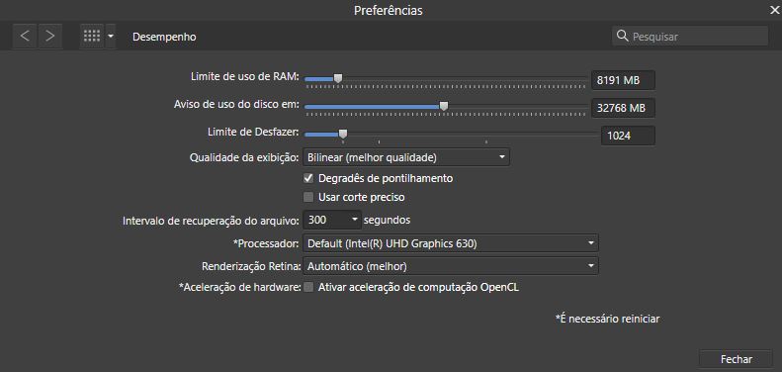The height and width of the screenshot is (372, 782).
Task: Click the Fechar button
Action: click(737, 359)
